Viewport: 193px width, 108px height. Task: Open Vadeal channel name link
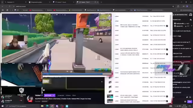pyautogui.click(x=38, y=95)
